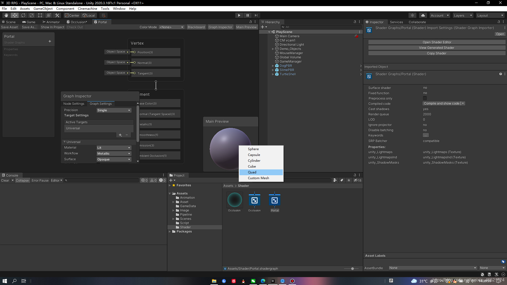Toggle Collapse in Console
The width and height of the screenshot is (507, 285).
(22, 180)
